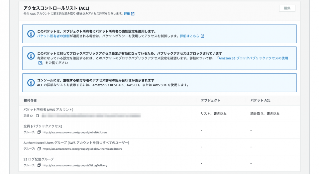Click the blurred canonical ID value
The image size is (319, 174).
click(x=91, y=116)
